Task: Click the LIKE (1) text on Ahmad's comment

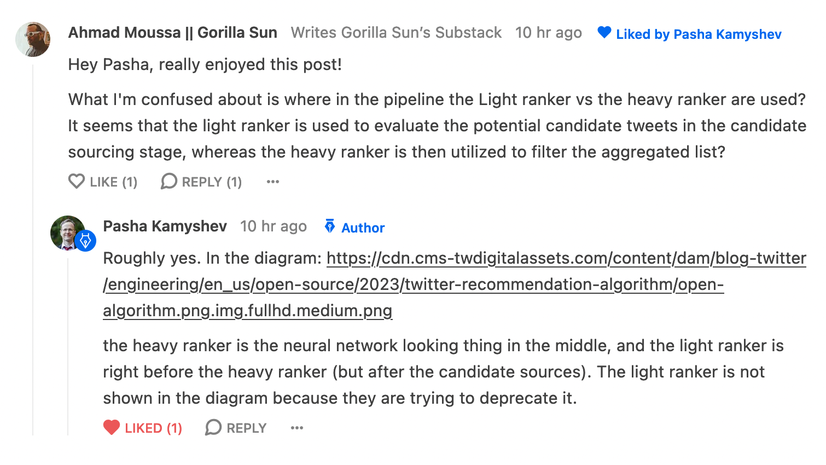Action: pyautogui.click(x=114, y=182)
